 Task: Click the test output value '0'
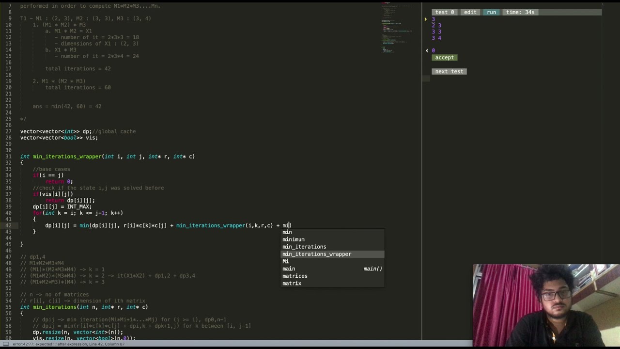(433, 50)
